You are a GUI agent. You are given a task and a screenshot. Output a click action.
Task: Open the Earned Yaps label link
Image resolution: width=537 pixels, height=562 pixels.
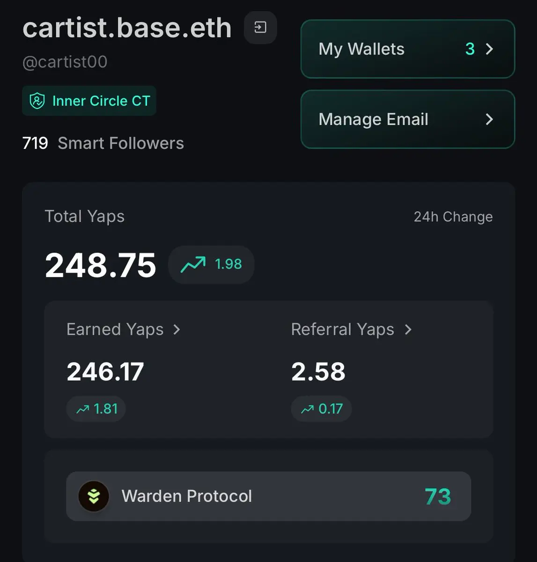115,330
